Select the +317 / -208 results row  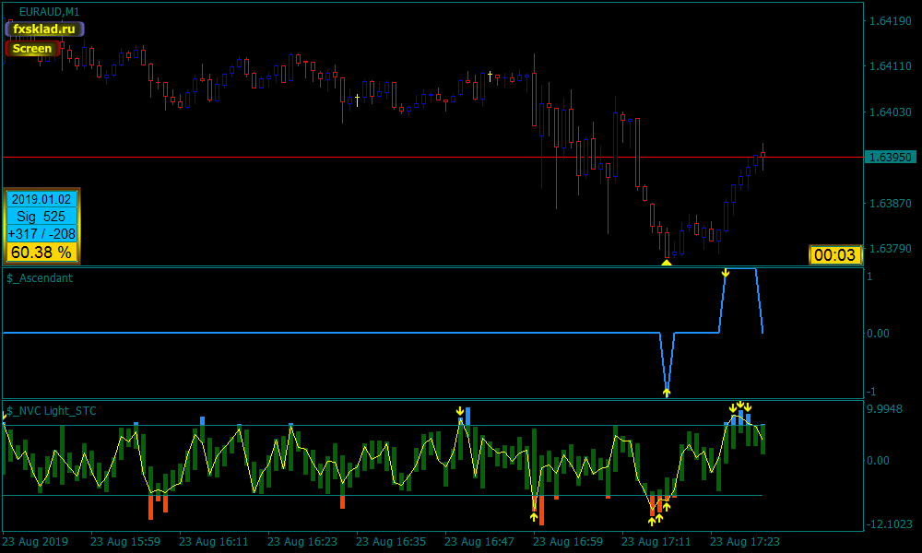click(42, 234)
